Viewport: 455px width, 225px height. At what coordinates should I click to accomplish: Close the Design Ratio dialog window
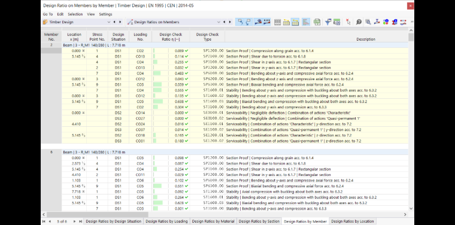[x=410, y=5]
